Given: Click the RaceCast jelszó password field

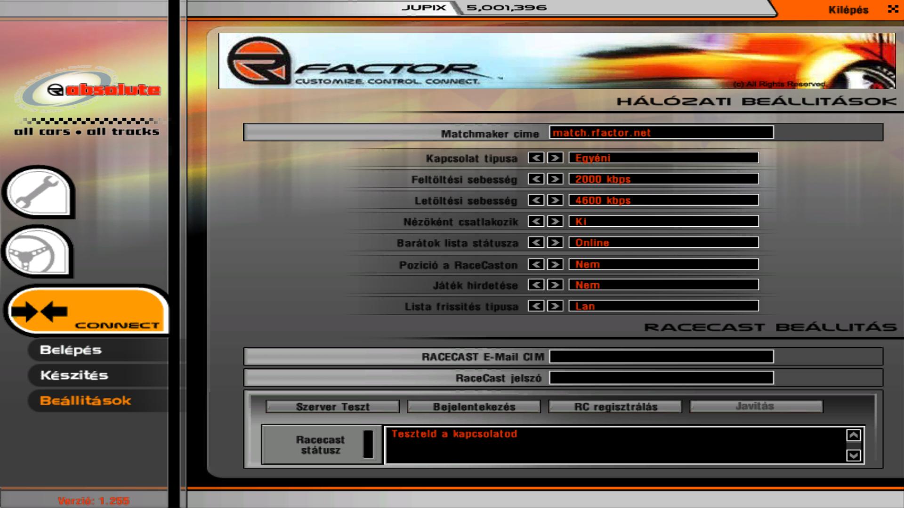Looking at the screenshot, I should [x=662, y=378].
